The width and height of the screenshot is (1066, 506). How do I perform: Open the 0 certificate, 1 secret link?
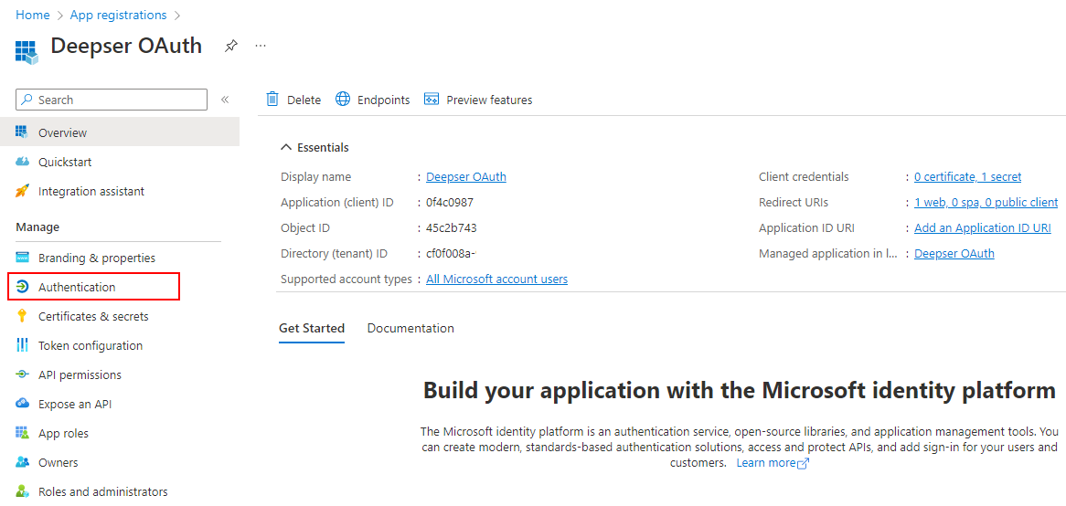click(967, 176)
